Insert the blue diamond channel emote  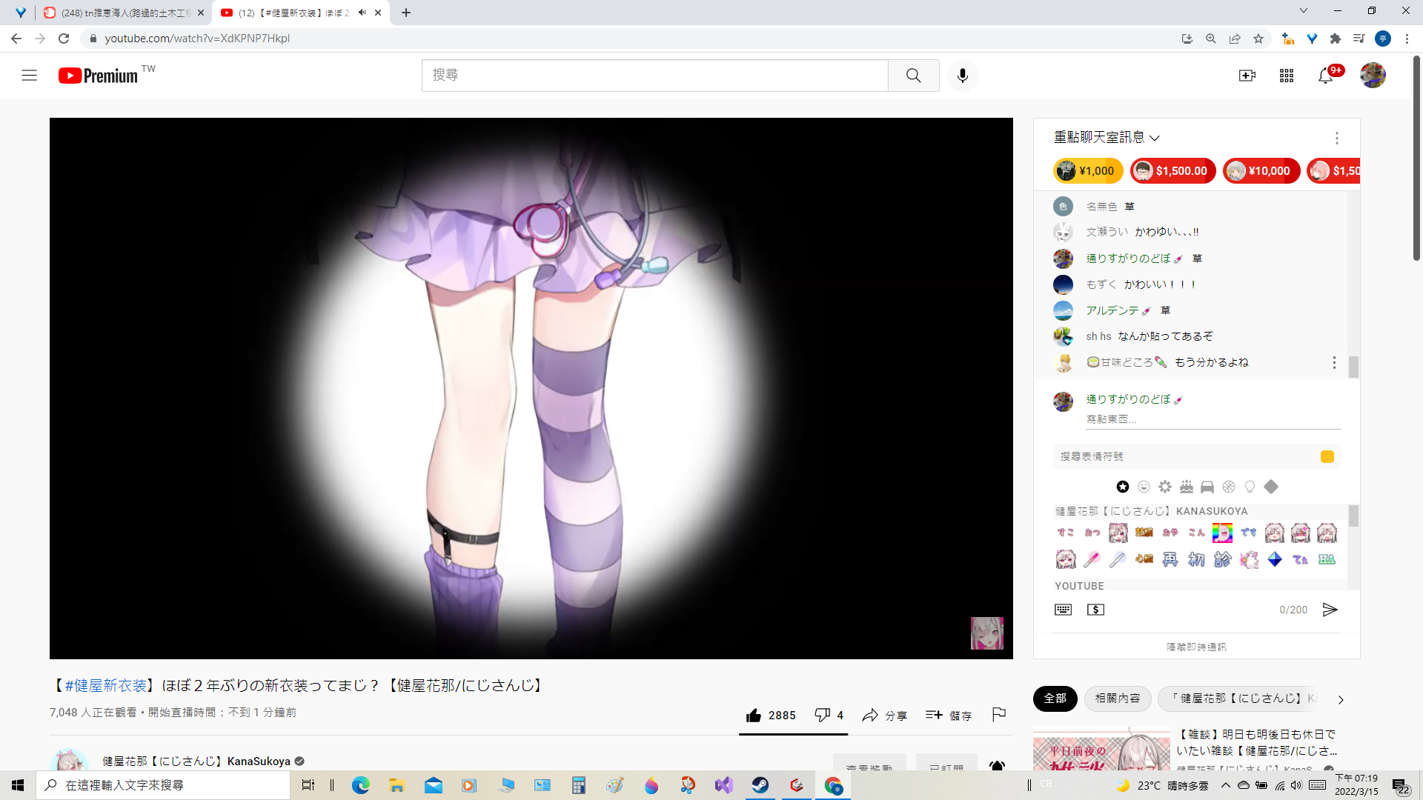tap(1275, 559)
